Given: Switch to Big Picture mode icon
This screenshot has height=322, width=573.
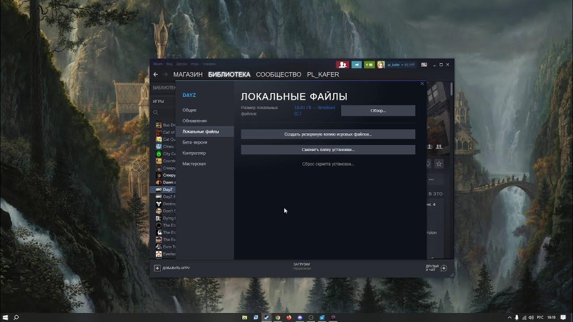Looking at the screenshot, I should [x=424, y=64].
